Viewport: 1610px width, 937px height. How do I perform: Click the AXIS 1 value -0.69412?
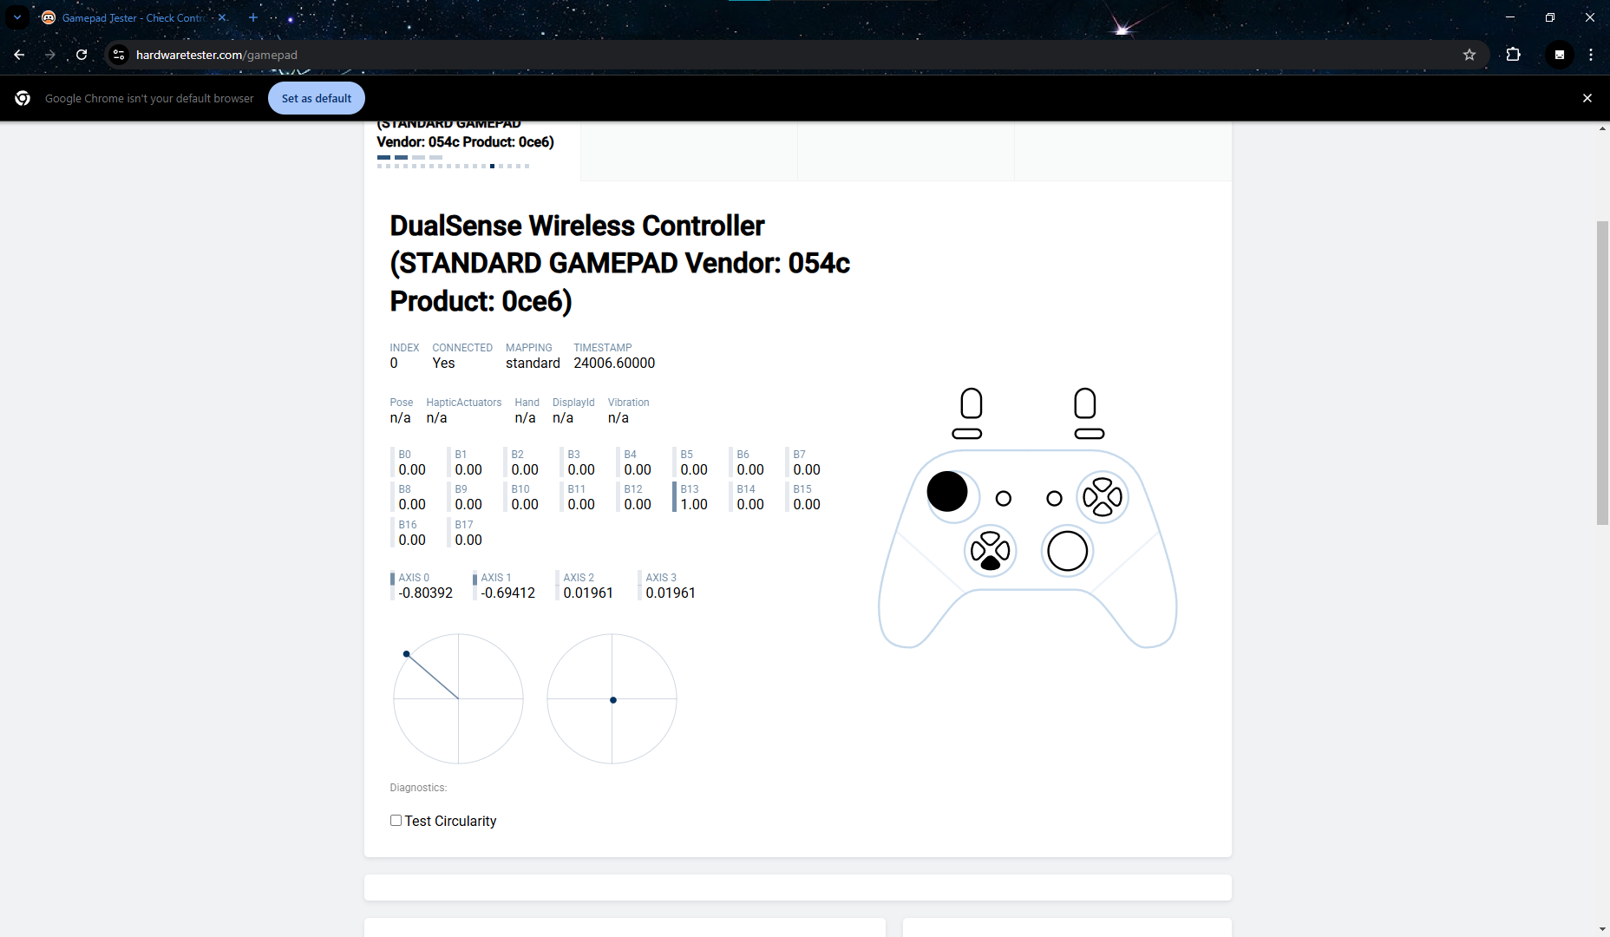[508, 593]
